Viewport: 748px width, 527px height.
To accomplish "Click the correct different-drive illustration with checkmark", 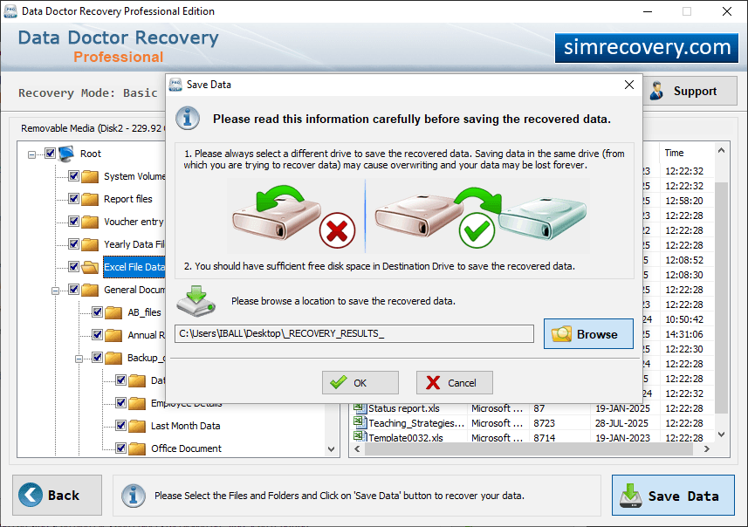I will tap(480, 216).
